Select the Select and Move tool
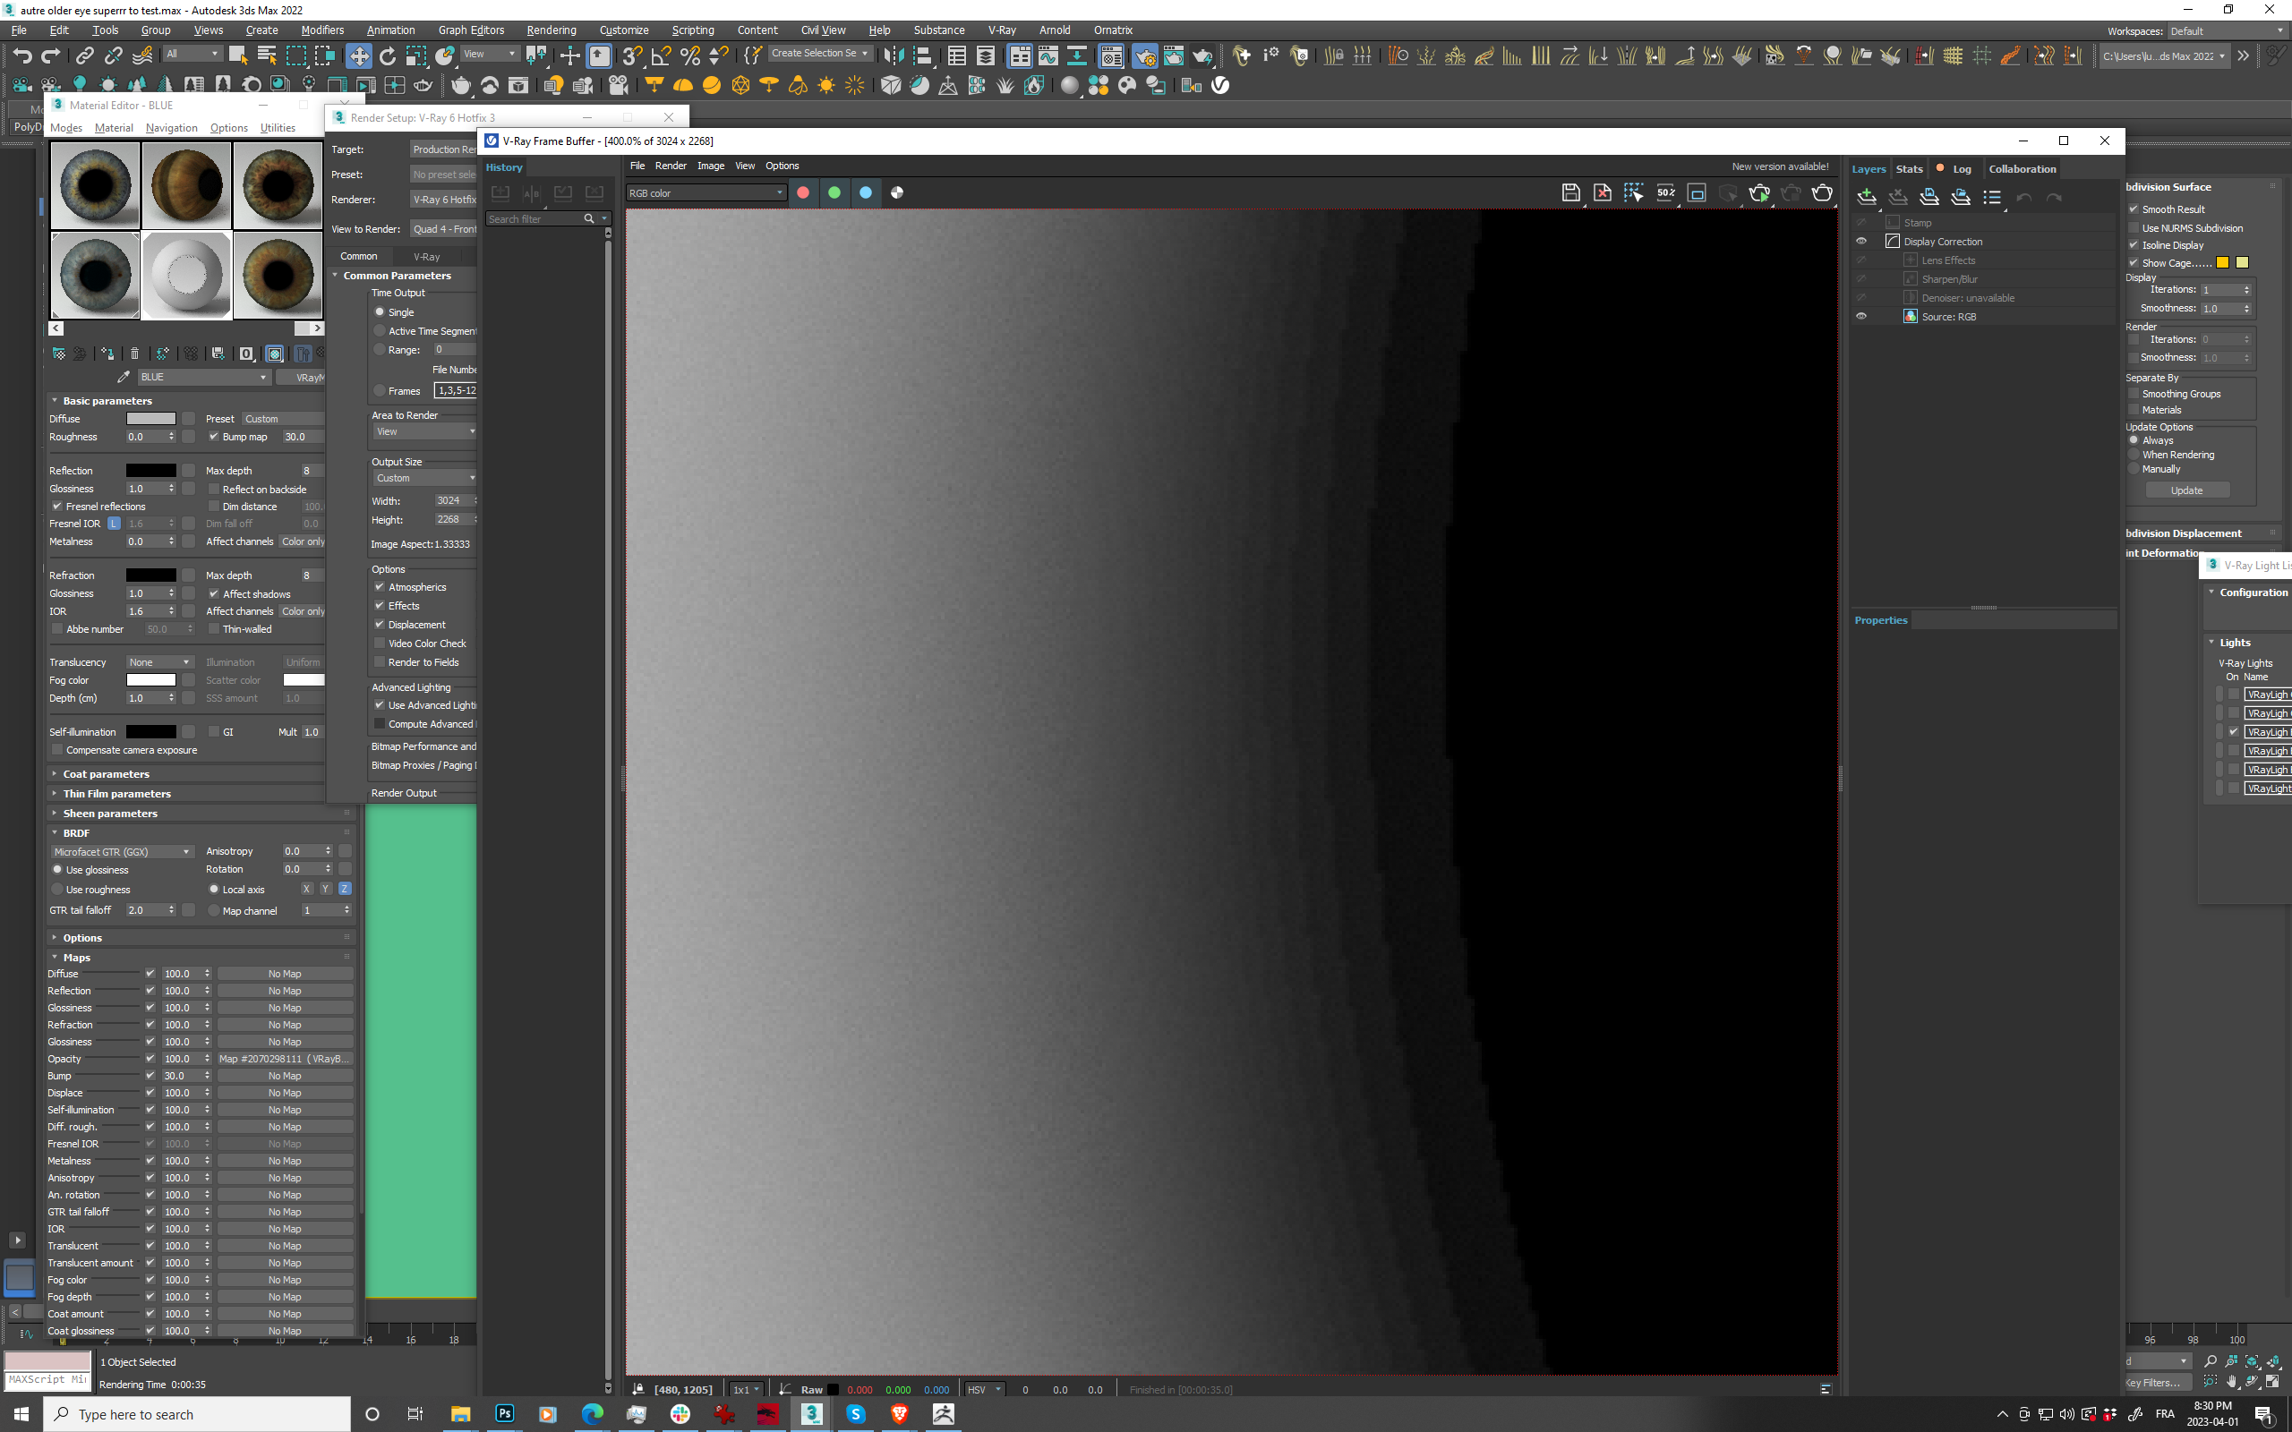 pyautogui.click(x=359, y=55)
